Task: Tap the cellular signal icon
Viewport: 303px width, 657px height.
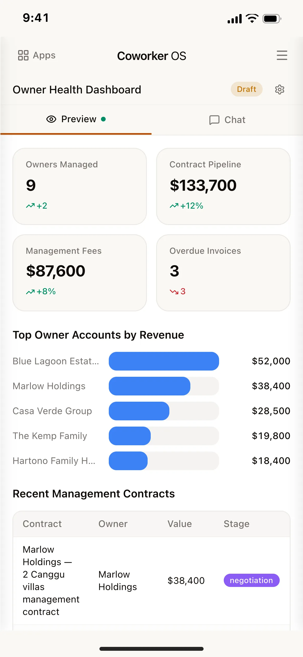Action: coord(235,19)
